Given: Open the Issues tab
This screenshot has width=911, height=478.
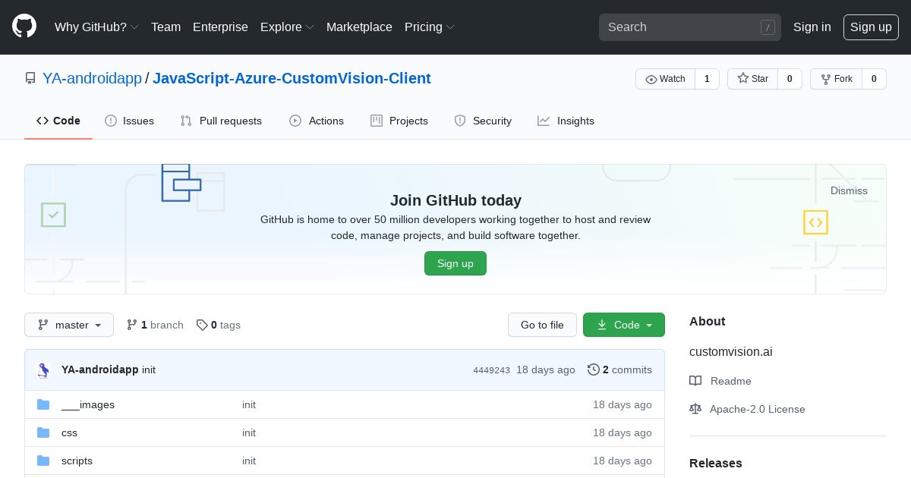Looking at the screenshot, I should pos(130,121).
